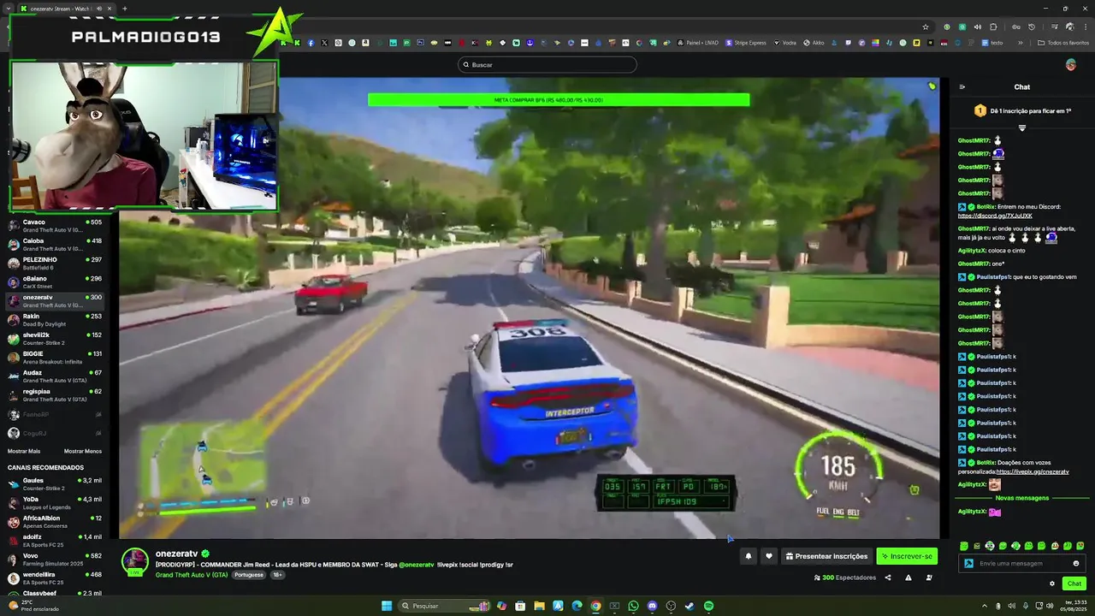Screen dimensions: 1095x616
Task: Report stream via warning triangle icon
Action: [909, 577]
